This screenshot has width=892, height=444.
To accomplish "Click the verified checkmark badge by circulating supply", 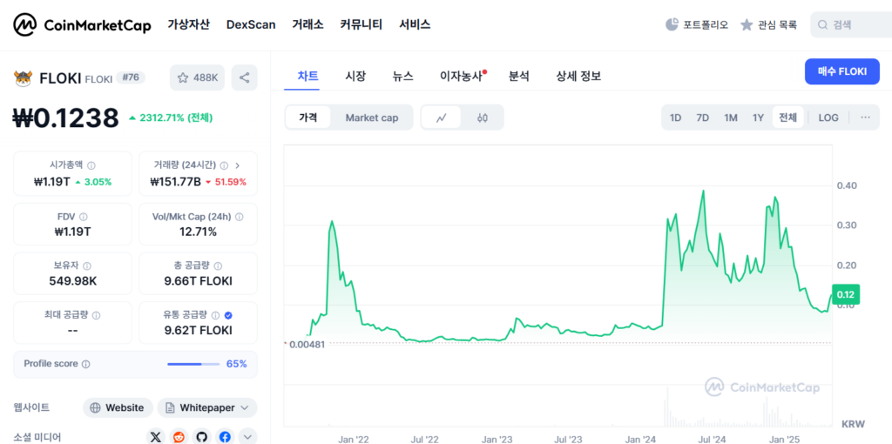I will [x=228, y=315].
